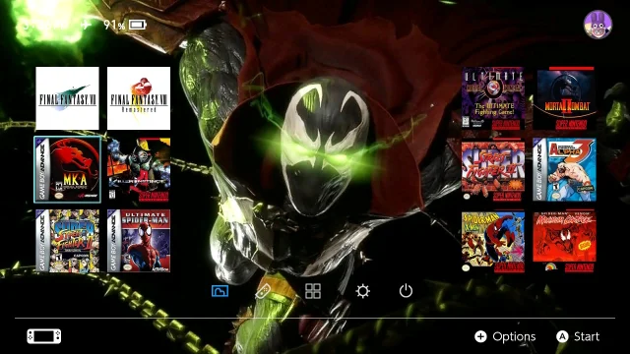Launch Ultimate Spider-Man GBA tile
This screenshot has width=630, height=354.
click(x=139, y=241)
